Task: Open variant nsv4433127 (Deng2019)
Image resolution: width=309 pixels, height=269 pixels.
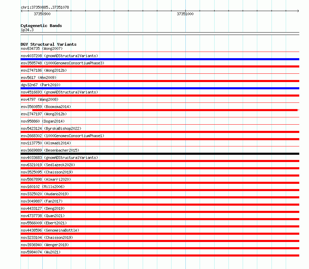Action: coord(43,208)
